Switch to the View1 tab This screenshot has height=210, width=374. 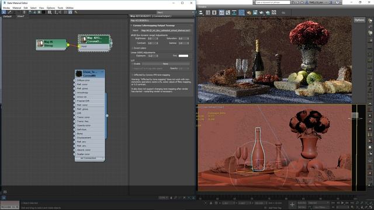tap(21, 16)
